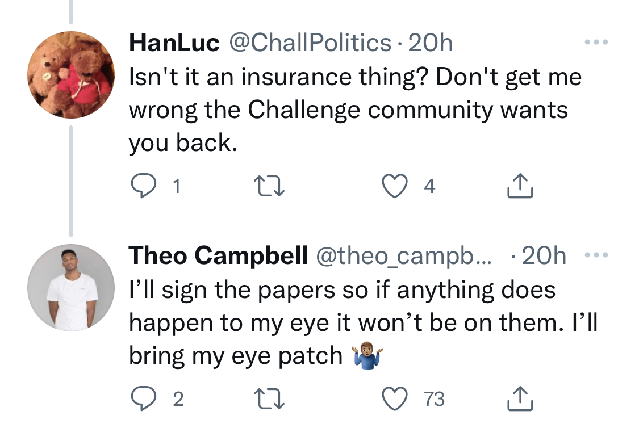Open the @ChallPolitics handle
The image size is (639, 424).
(310, 43)
